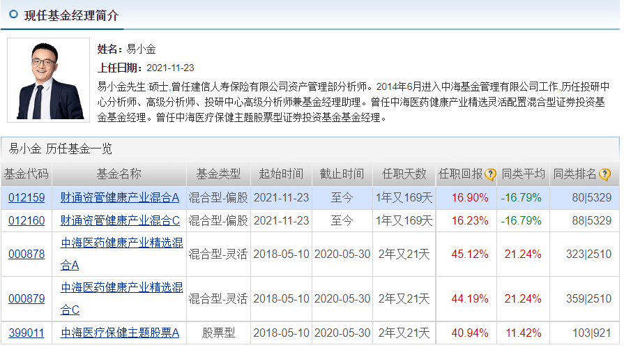
Task: Click 2018-05-10 start date in 399011 row
Action: coord(281,333)
